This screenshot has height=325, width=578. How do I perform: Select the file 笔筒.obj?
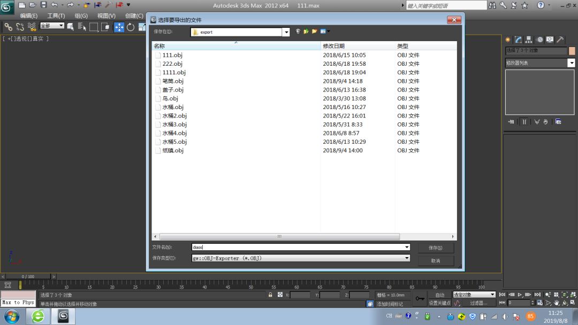[173, 81]
